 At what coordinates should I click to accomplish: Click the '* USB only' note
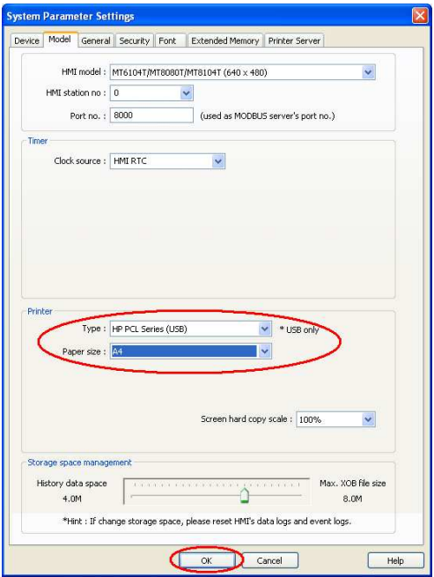(299, 329)
